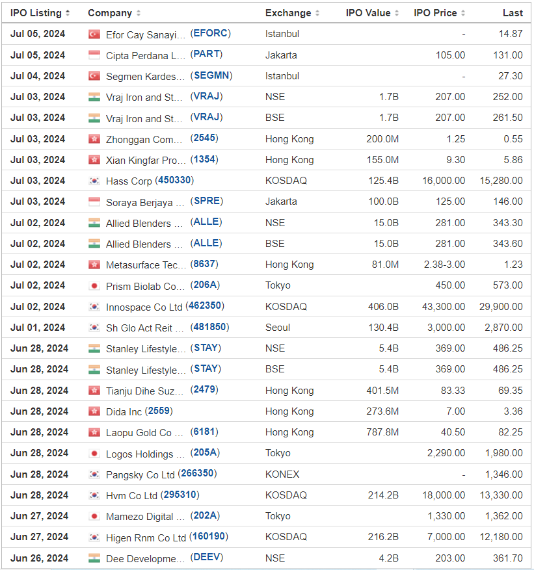
Task: Sort by Exchange column arrows
Action: tap(317, 14)
